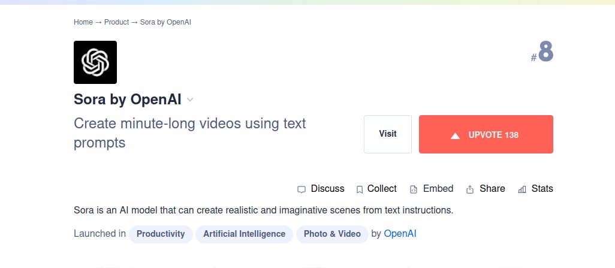The height and width of the screenshot is (268, 615).
Task: Open Product in the breadcrumb trail
Action: coord(116,22)
